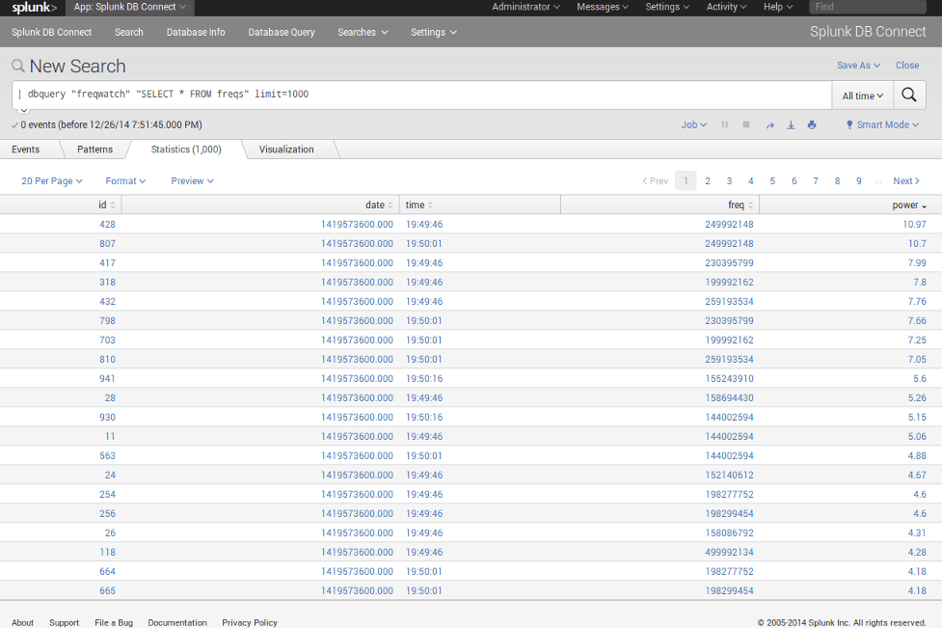Click power value 7.99

(917, 262)
